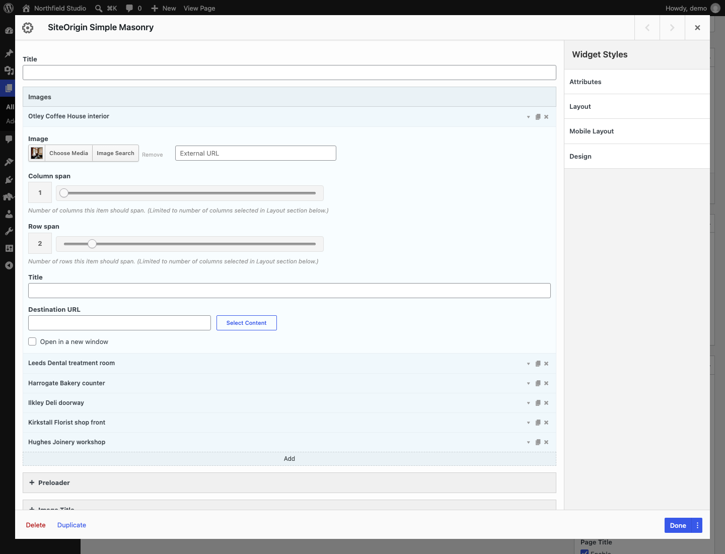Add a new image item
Screen dimensions: 725x554
point(289,459)
